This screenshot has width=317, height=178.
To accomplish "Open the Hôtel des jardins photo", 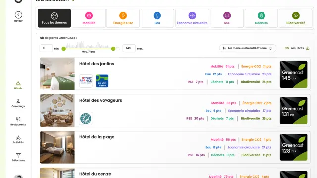I will [57, 74].
